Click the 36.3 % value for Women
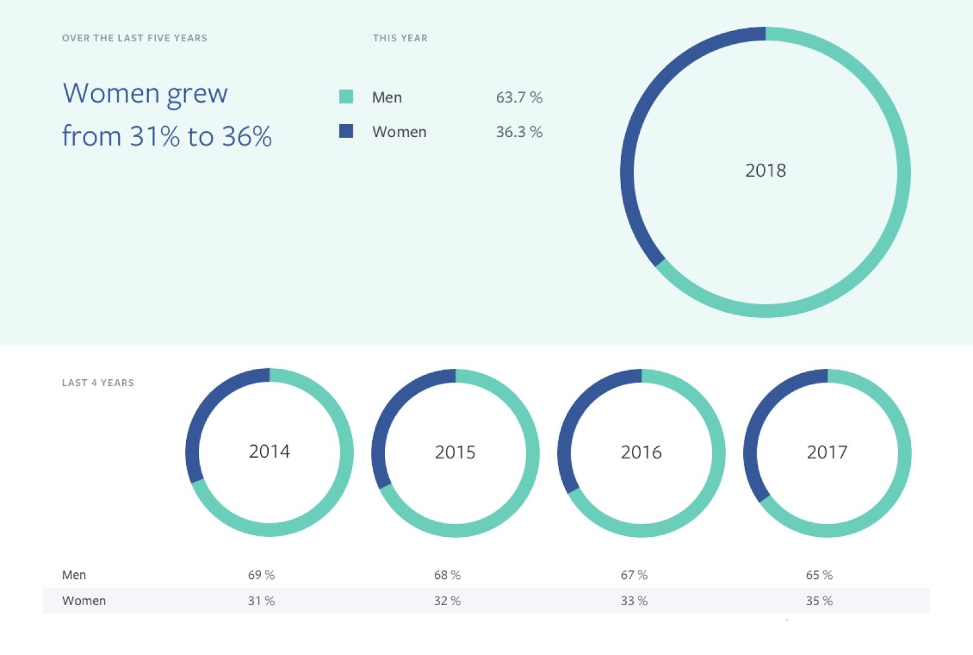 click(519, 132)
